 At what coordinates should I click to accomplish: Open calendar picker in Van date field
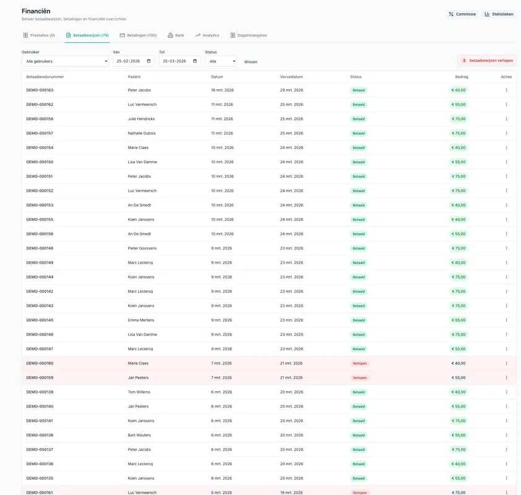(x=149, y=61)
